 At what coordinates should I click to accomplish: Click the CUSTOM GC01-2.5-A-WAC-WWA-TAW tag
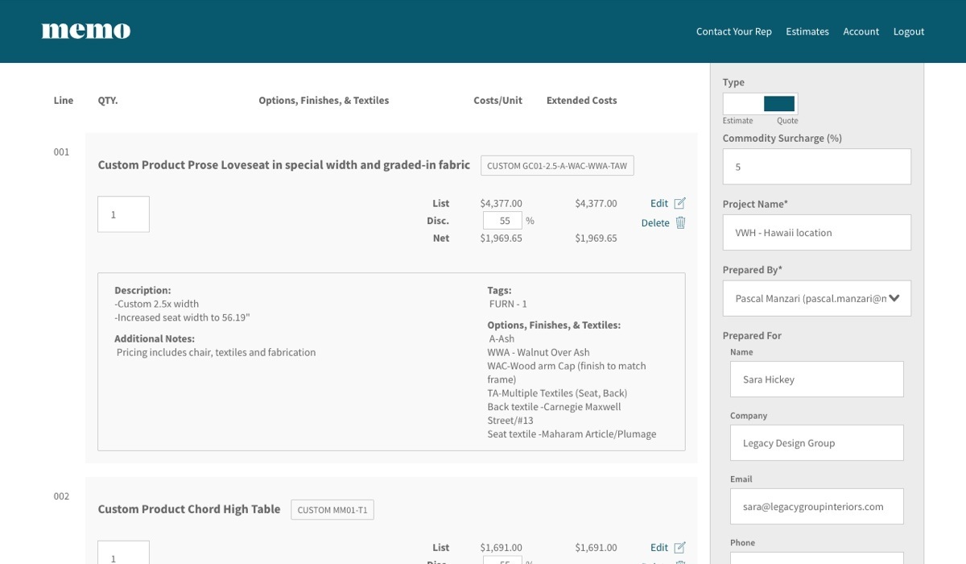tap(557, 165)
